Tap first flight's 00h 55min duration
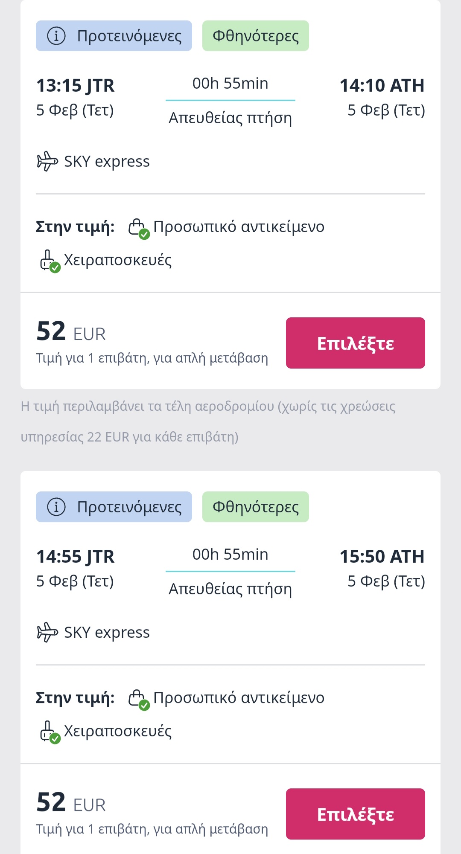 click(x=230, y=84)
